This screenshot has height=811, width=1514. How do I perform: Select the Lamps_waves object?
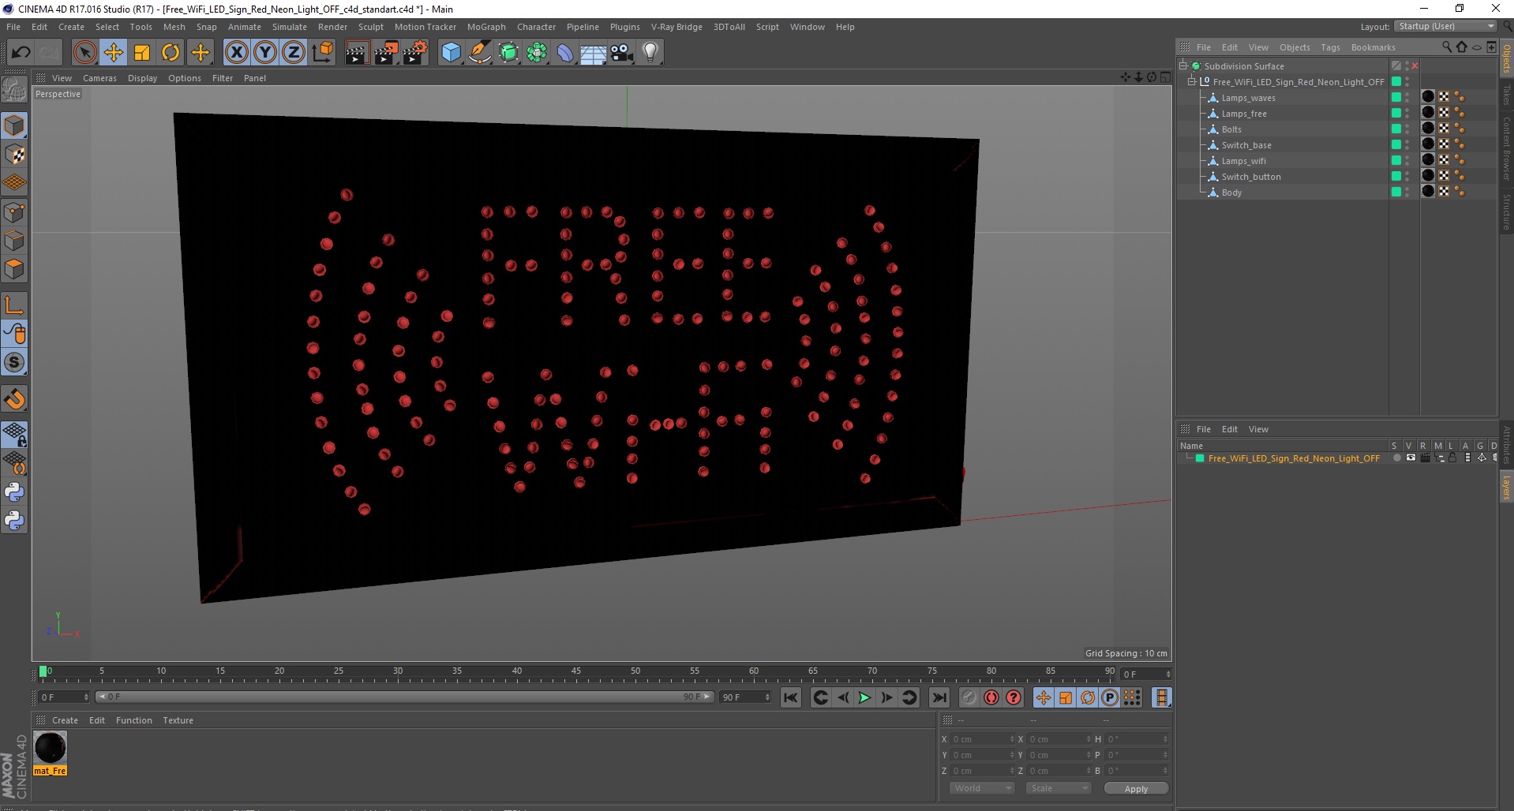coord(1248,98)
